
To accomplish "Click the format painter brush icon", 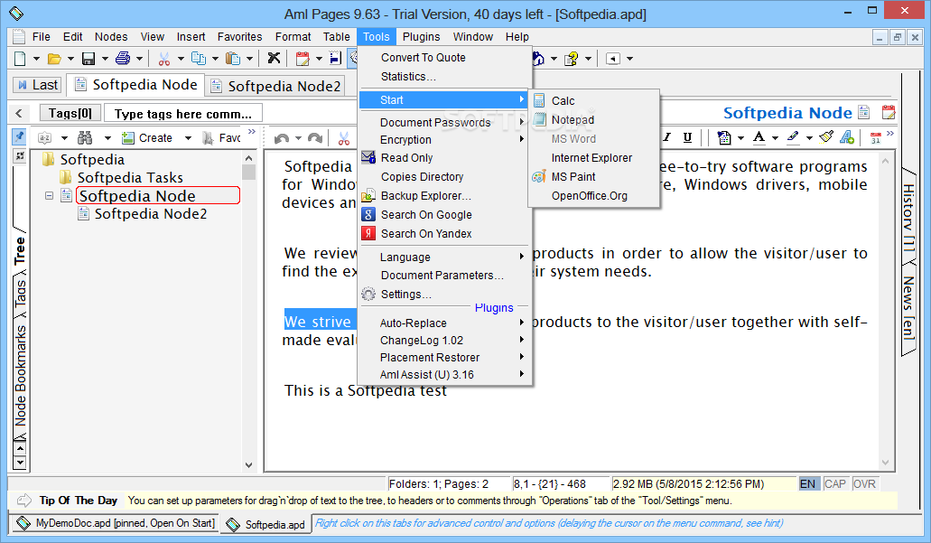I will 826,138.
